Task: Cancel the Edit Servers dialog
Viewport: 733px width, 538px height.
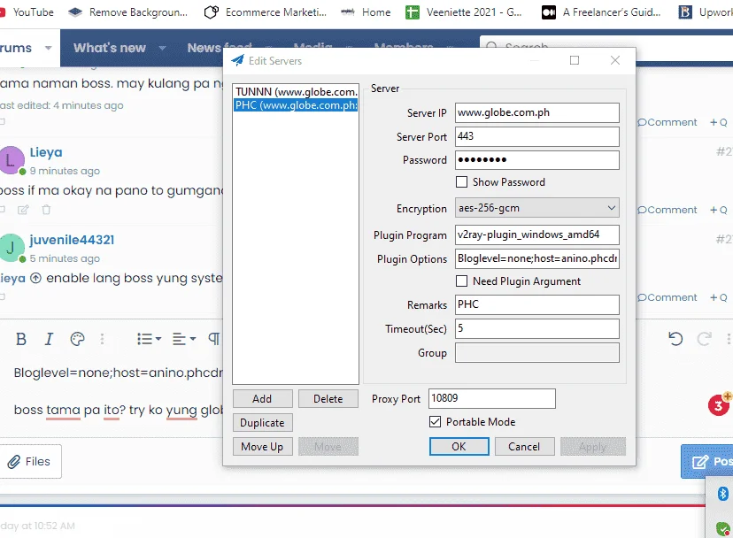Action: pyautogui.click(x=524, y=446)
